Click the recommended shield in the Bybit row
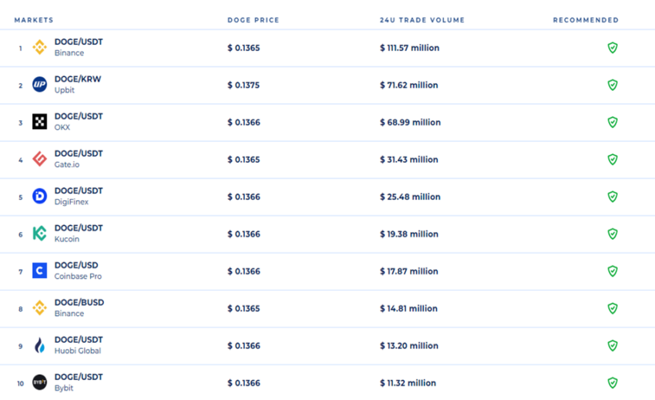The height and width of the screenshot is (400, 655). click(613, 382)
